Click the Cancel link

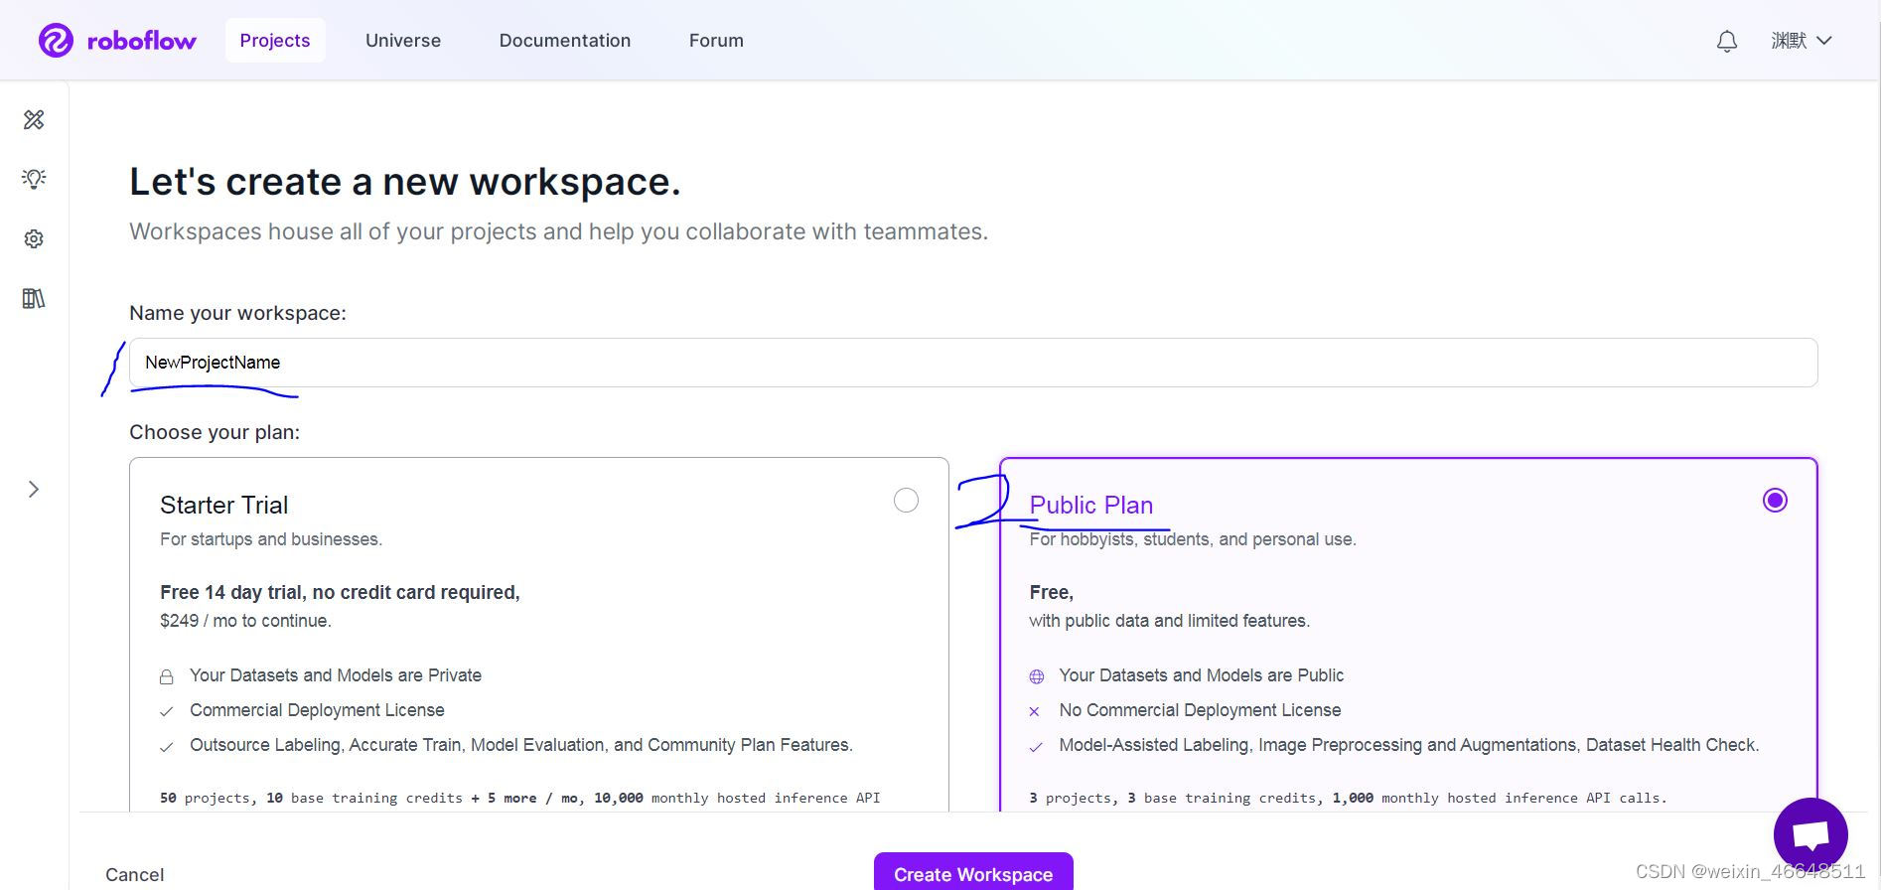(135, 874)
